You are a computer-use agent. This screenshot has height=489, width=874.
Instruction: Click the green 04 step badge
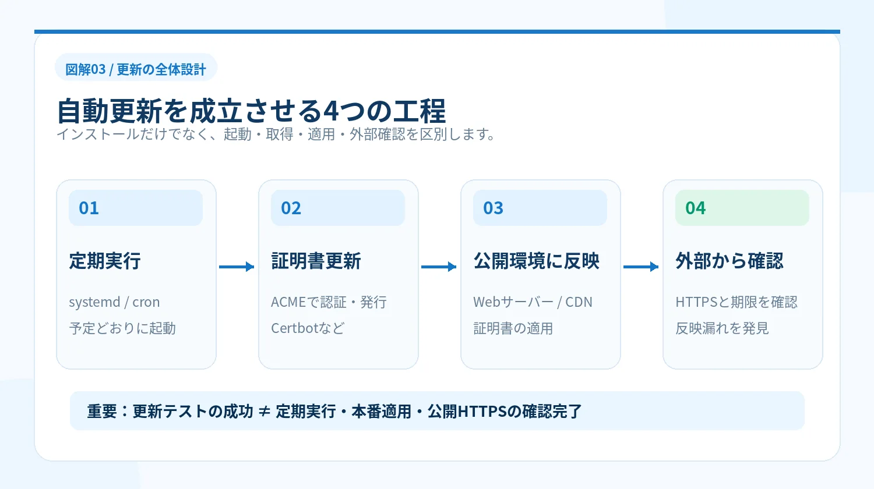click(x=742, y=208)
